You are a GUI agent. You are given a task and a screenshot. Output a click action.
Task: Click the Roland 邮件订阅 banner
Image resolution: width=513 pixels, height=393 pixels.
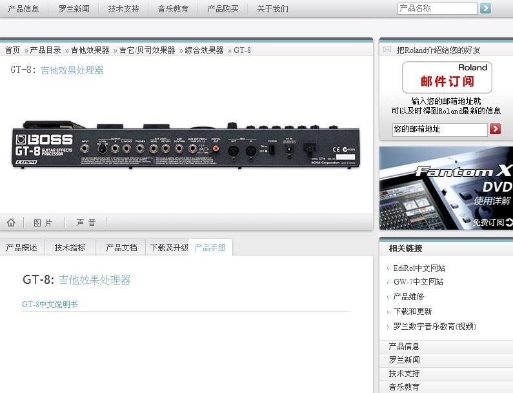tap(447, 77)
